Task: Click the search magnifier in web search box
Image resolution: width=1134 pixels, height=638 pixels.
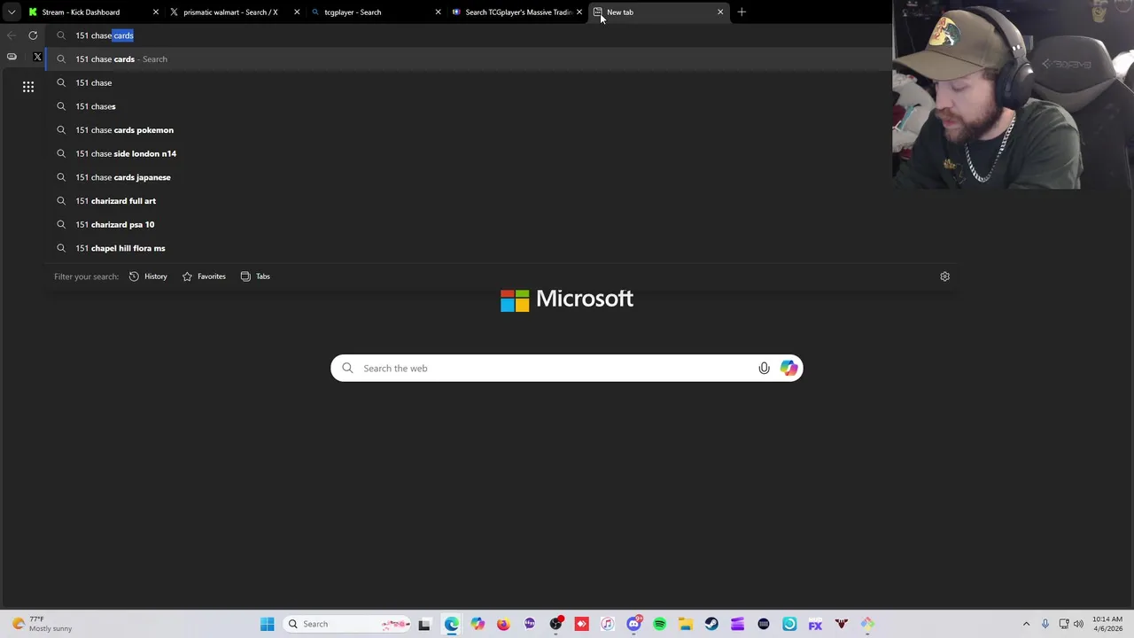Action: pyautogui.click(x=347, y=369)
